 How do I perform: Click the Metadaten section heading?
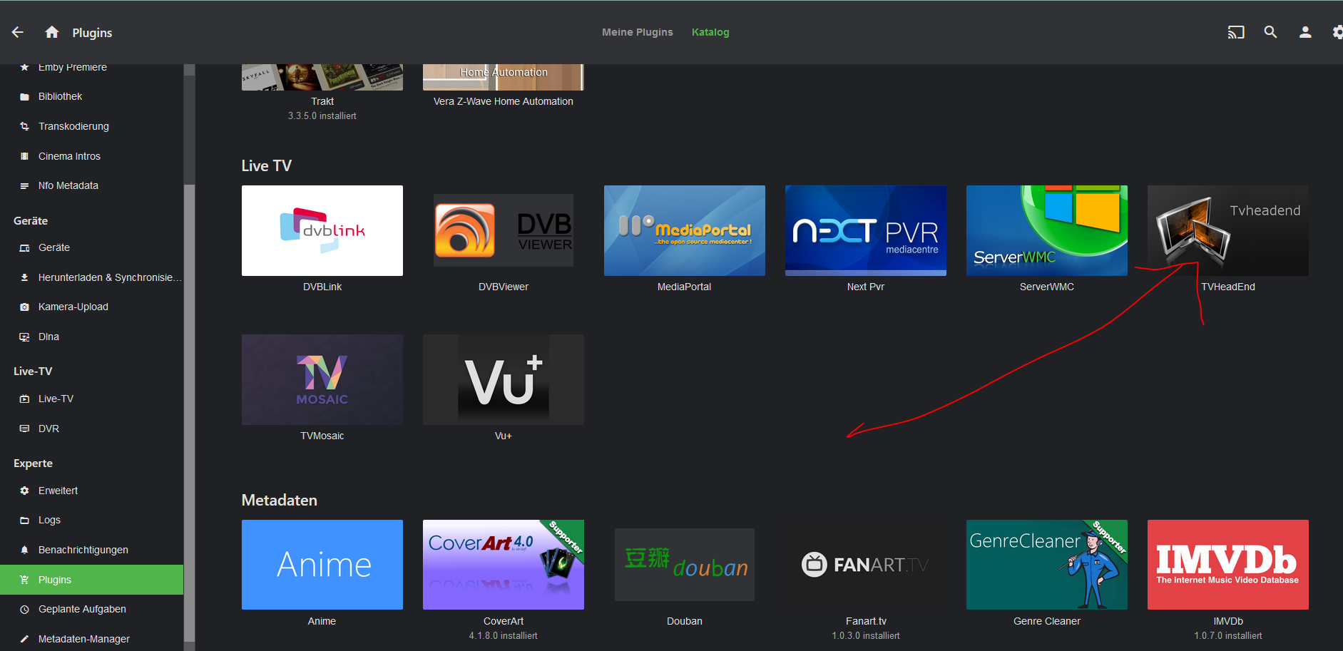coord(280,501)
